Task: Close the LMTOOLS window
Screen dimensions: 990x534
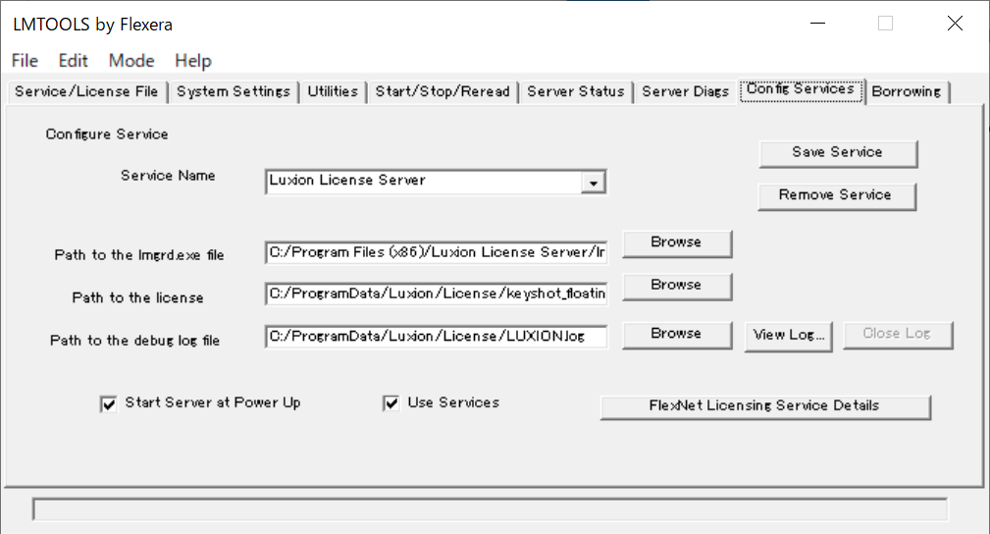Action: [955, 24]
